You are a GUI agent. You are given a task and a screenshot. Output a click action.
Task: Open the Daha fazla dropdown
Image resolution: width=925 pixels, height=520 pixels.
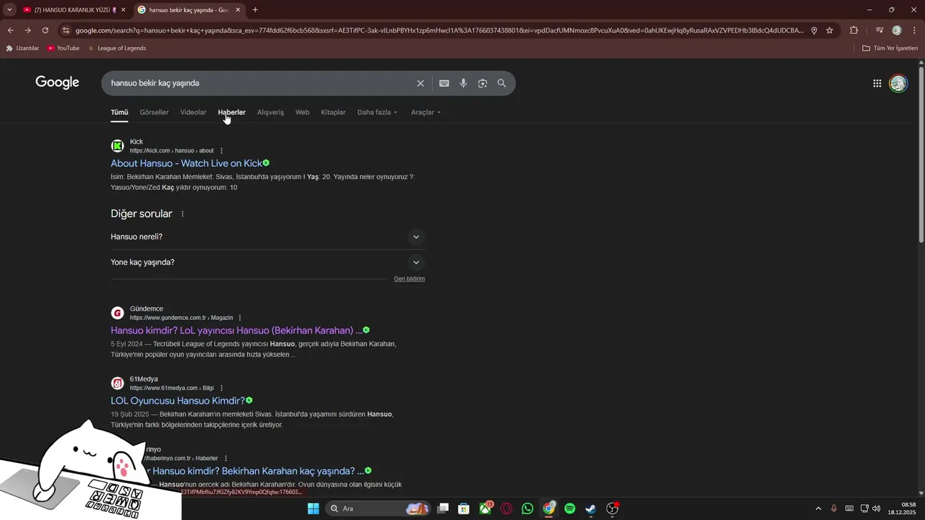tap(377, 113)
